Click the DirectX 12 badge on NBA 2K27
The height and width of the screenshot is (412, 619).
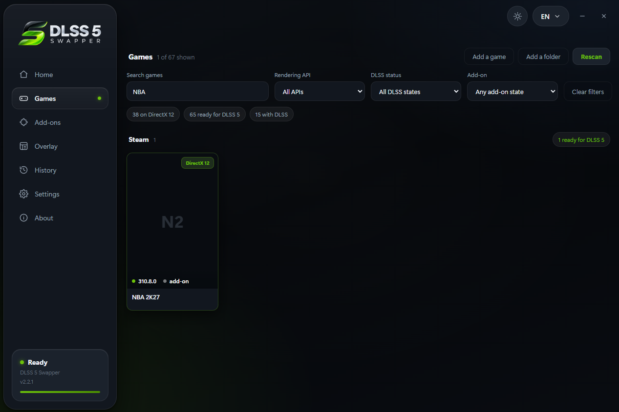[197, 163]
